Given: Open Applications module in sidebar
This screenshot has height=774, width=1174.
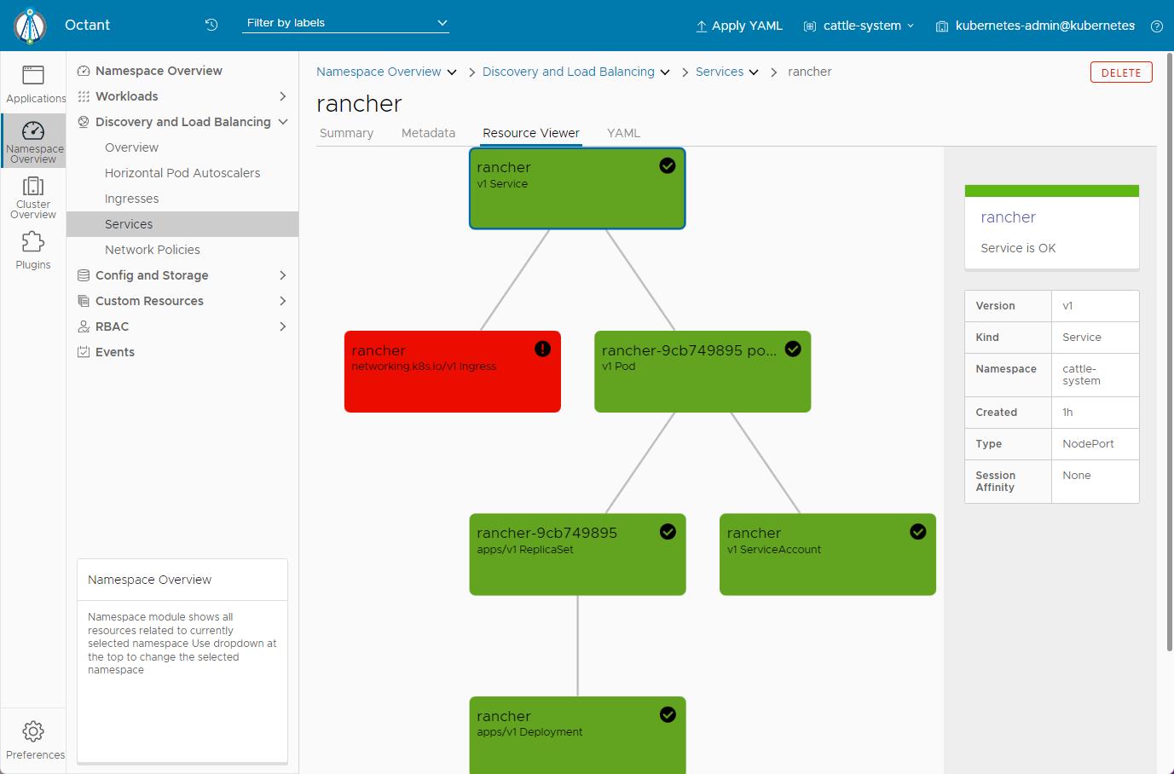Looking at the screenshot, I should [x=33, y=84].
